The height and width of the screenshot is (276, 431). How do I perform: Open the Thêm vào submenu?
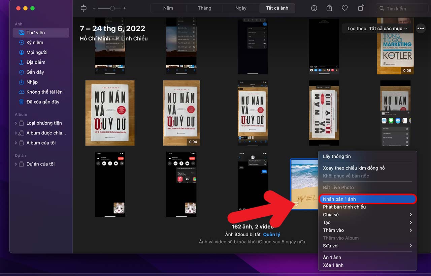coord(368,230)
